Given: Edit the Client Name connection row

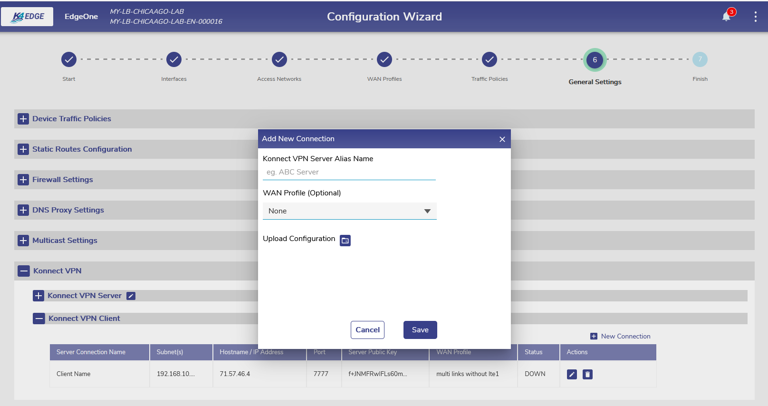Looking at the screenshot, I should click(572, 375).
